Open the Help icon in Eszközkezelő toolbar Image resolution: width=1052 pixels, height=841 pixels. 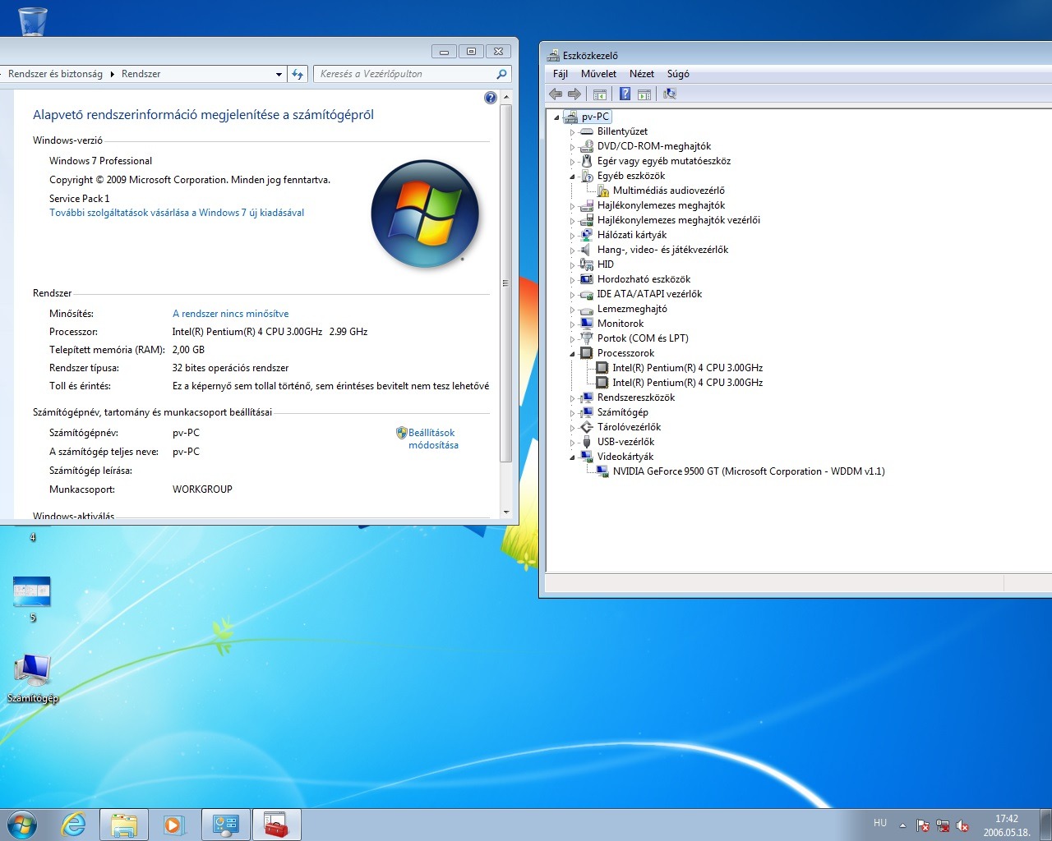[625, 94]
